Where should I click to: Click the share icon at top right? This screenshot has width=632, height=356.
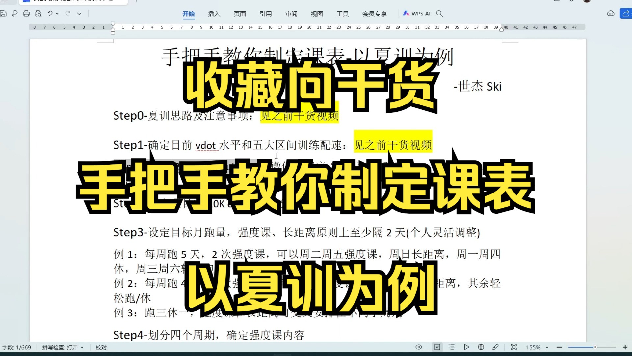tap(626, 14)
